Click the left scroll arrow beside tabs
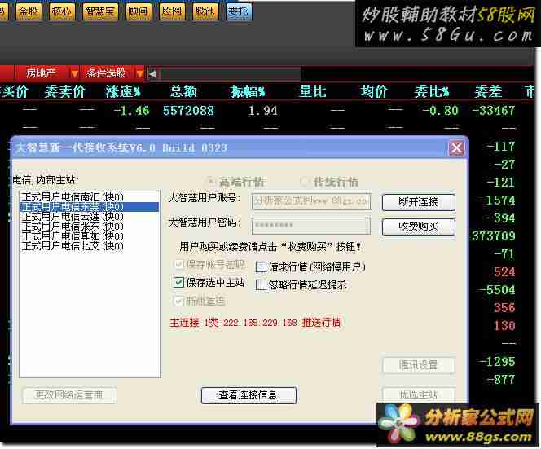Viewport: 541px width, 449px height. point(152,73)
